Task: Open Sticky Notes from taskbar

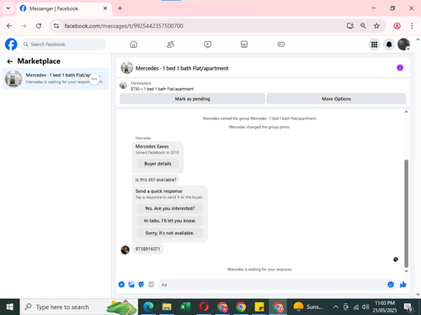Action: coord(259,307)
